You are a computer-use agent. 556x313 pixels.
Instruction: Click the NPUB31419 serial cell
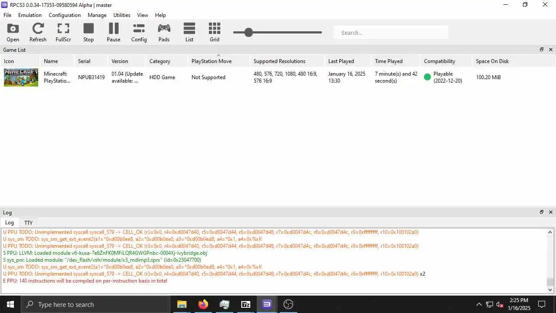tap(91, 77)
